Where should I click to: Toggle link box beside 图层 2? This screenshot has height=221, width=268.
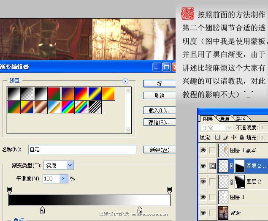click(212, 181)
